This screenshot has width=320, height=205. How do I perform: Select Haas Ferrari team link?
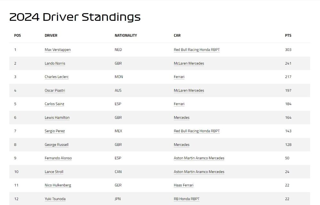(183, 185)
